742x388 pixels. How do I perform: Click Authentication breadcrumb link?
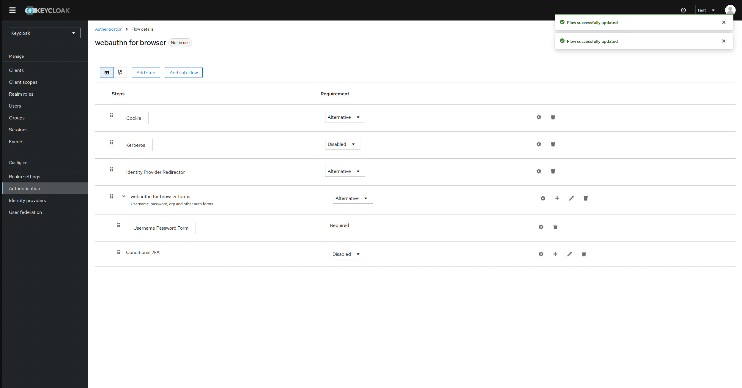pyautogui.click(x=109, y=29)
